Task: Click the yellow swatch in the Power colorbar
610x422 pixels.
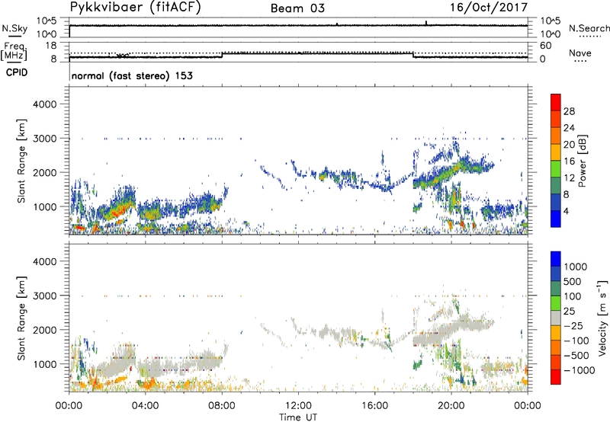Action: [556, 152]
